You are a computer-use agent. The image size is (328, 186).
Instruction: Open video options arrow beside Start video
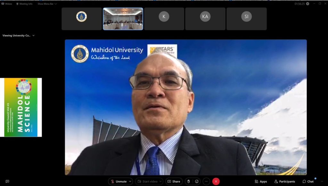160,182
